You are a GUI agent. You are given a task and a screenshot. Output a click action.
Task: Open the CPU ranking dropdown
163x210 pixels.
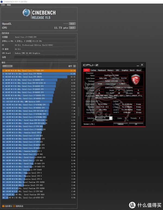(x=8, y=66)
